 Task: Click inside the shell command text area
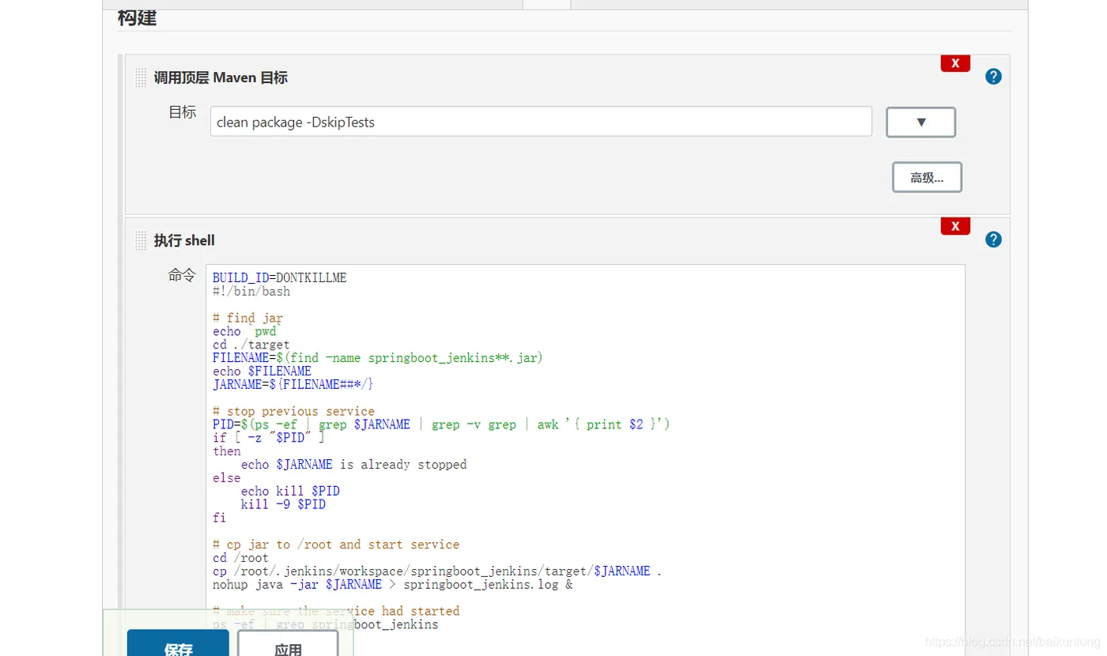[x=585, y=460]
